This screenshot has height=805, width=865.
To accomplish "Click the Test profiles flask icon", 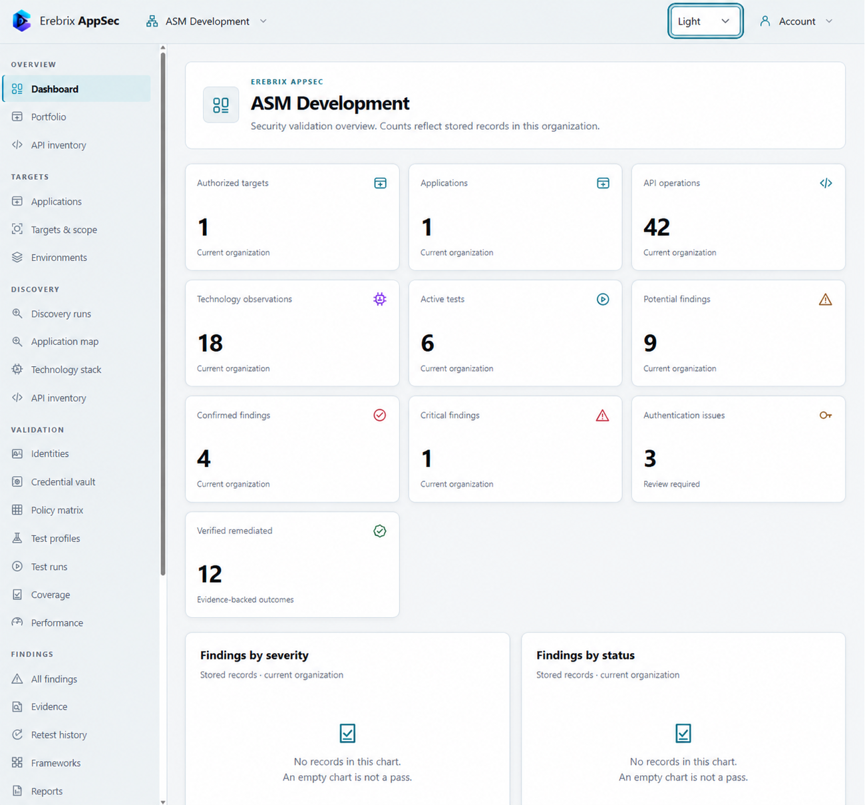I will [x=17, y=538].
